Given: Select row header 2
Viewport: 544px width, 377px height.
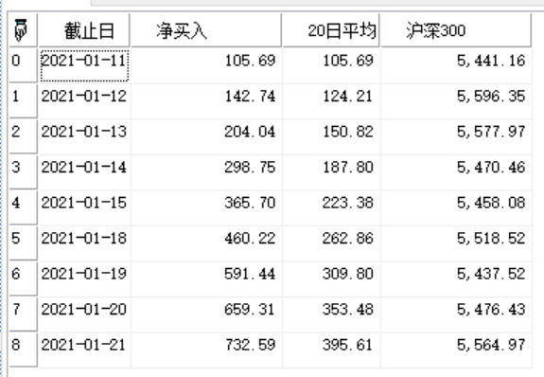Looking at the screenshot, I should [23, 136].
